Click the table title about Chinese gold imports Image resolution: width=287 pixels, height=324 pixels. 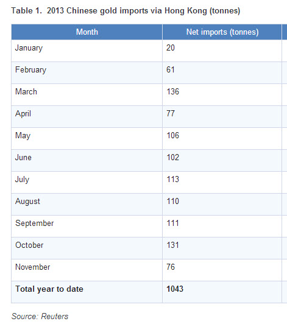tap(126, 11)
